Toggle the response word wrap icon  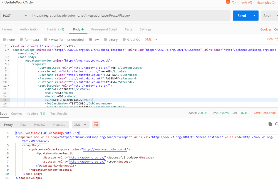[x=96, y=125]
